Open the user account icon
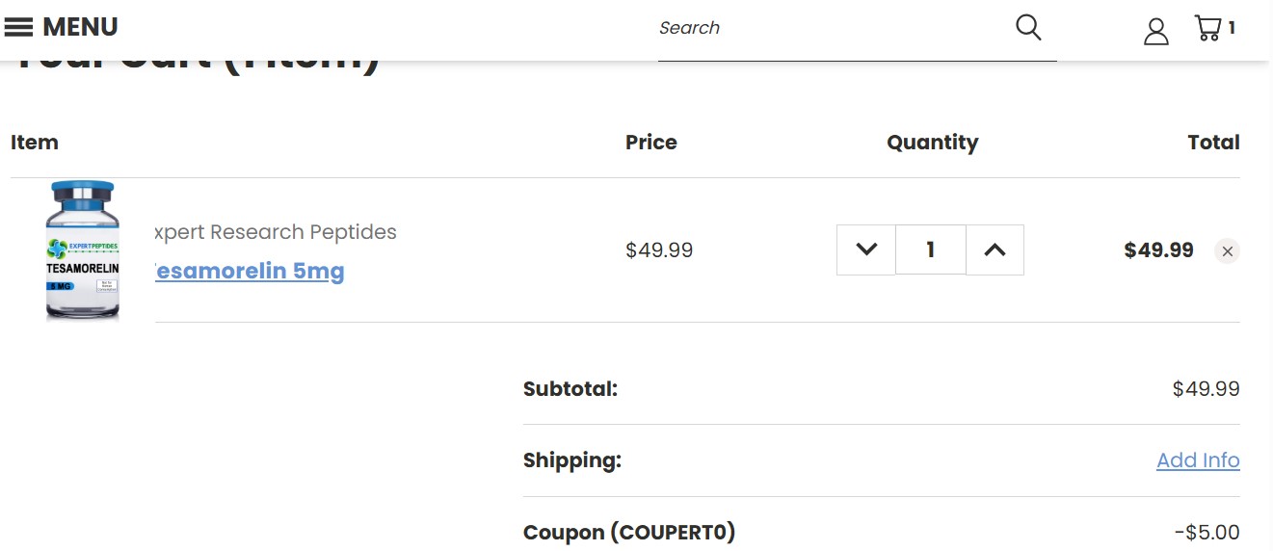 pos(1155,31)
